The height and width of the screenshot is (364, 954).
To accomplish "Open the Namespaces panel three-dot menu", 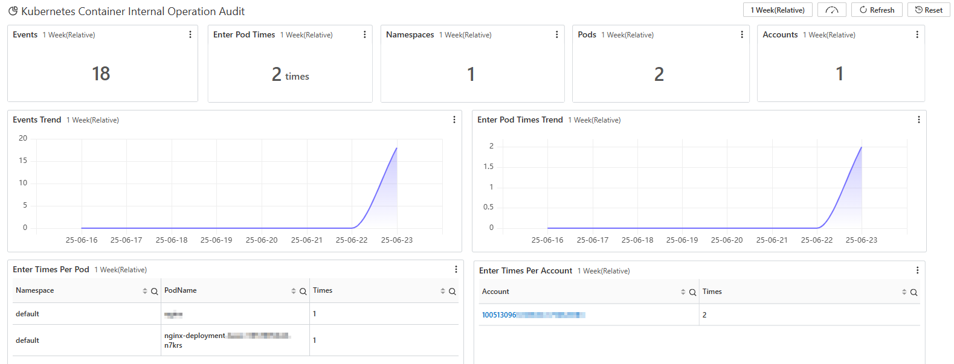I will tap(556, 34).
